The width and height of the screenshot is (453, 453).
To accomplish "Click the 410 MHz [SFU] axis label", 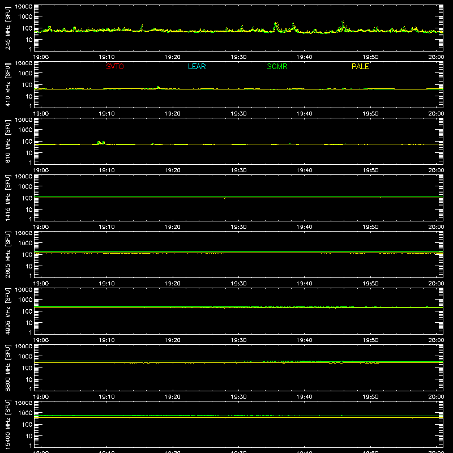I will [x=8, y=85].
